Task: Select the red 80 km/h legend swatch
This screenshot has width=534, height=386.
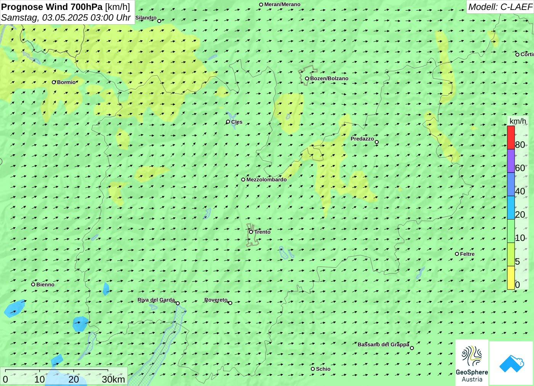Action: coord(511,137)
